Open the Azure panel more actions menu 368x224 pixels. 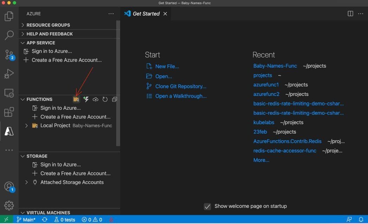[x=111, y=14]
